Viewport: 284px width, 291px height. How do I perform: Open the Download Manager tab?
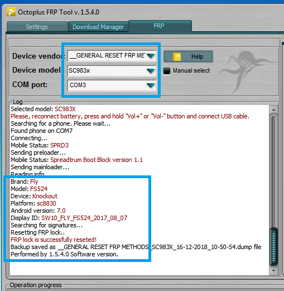pyautogui.click(x=98, y=27)
